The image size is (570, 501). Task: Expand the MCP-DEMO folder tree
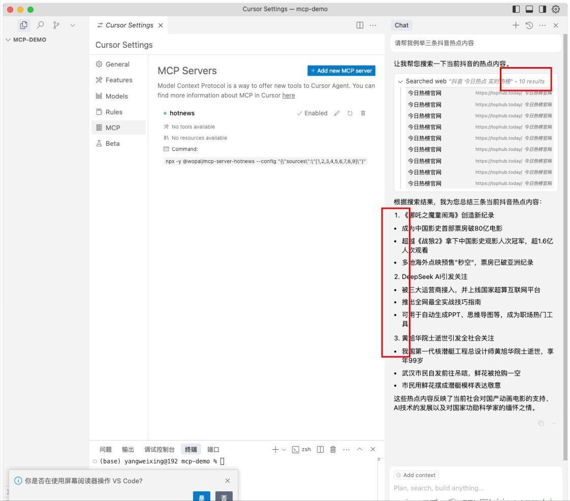26,40
